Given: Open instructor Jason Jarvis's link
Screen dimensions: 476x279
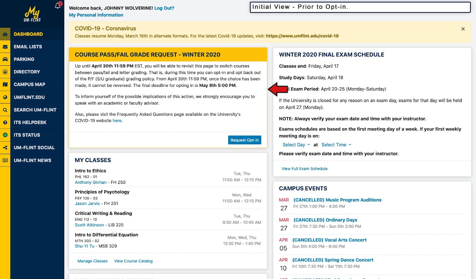Looking at the screenshot, I should click(x=87, y=203).
